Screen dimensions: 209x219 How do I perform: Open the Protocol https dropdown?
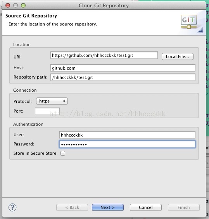[52, 101]
